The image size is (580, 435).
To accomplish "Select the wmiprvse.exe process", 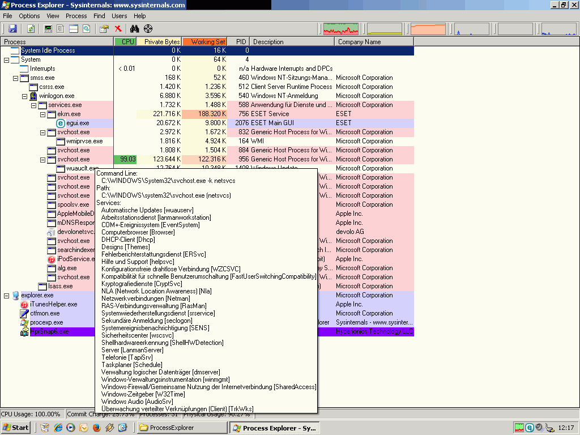I will tap(84, 141).
